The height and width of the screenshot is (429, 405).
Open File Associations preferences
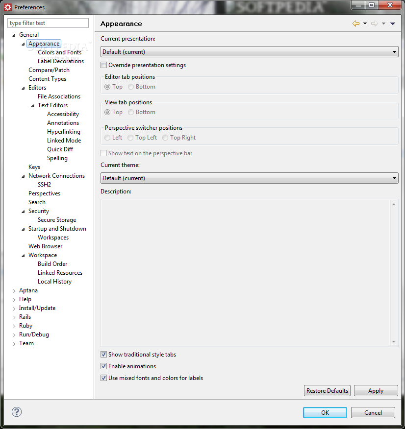pos(59,96)
